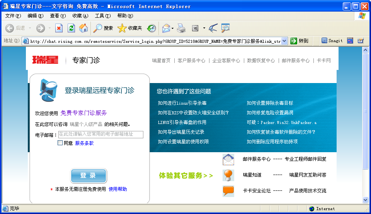This screenshot has height=214, width=371.
Task: Click the mail service envelope icon
Action: 228,160
